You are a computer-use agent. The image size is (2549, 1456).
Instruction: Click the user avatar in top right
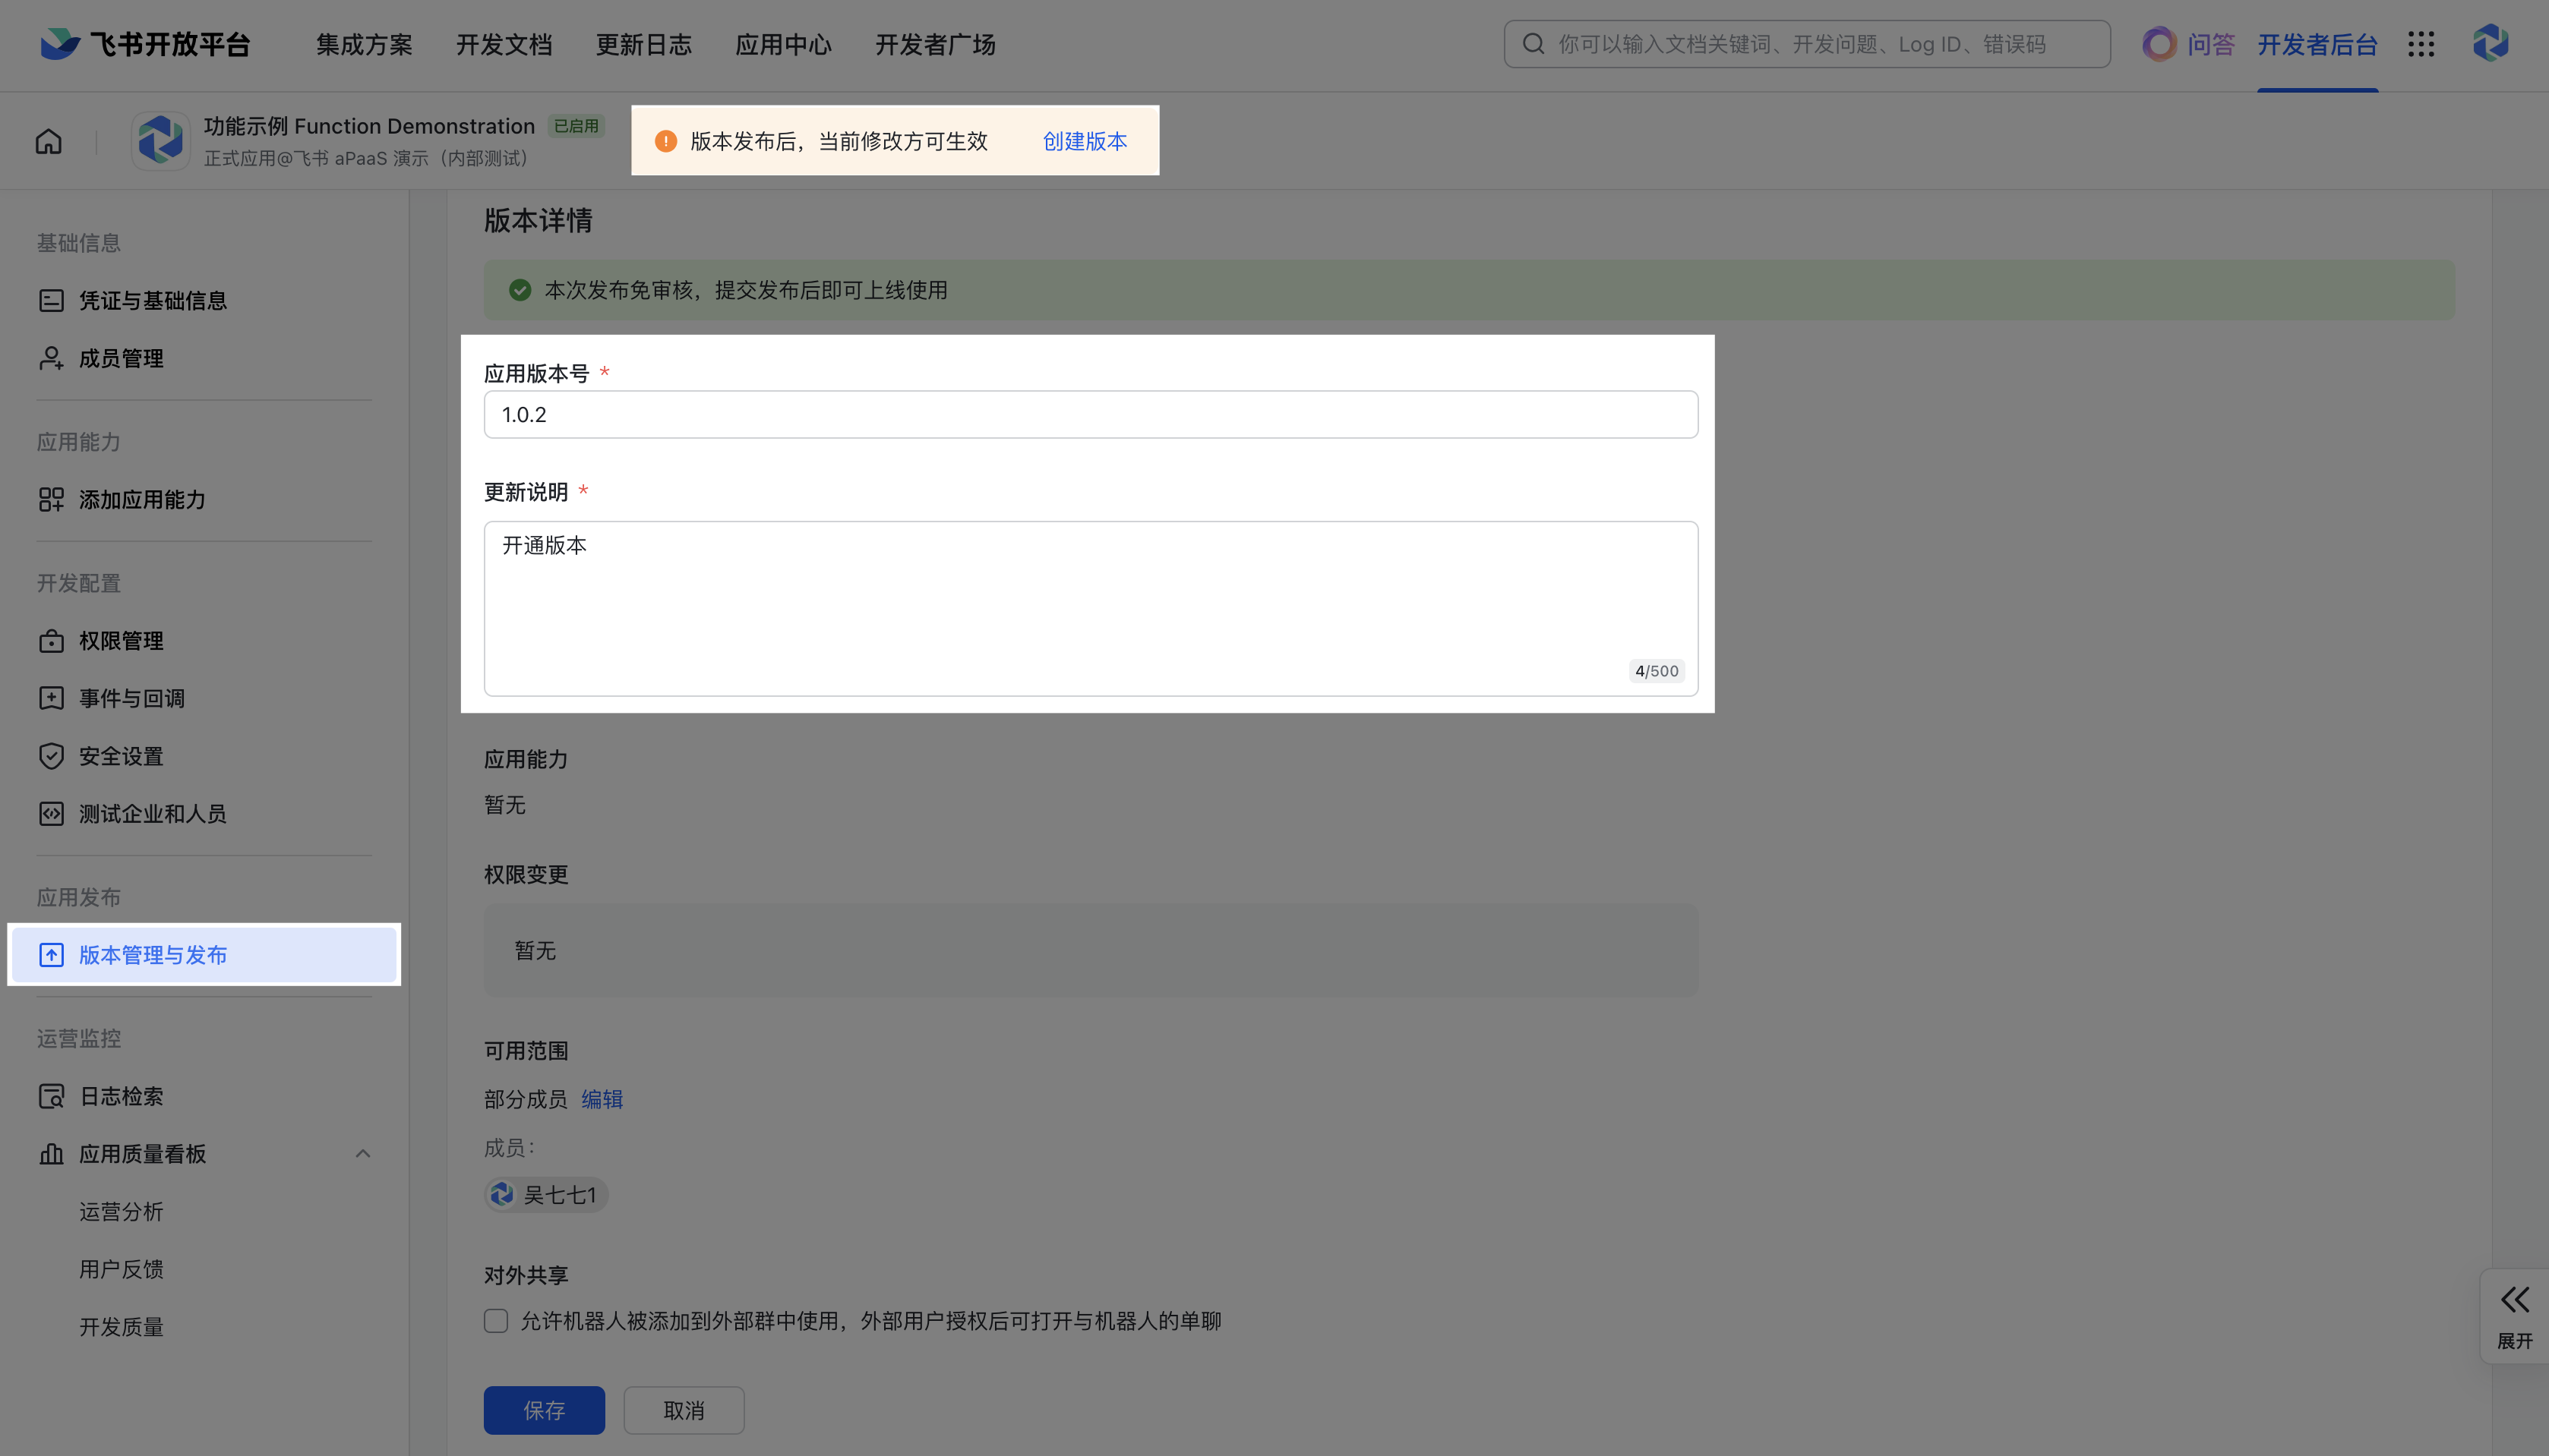tap(2491, 44)
